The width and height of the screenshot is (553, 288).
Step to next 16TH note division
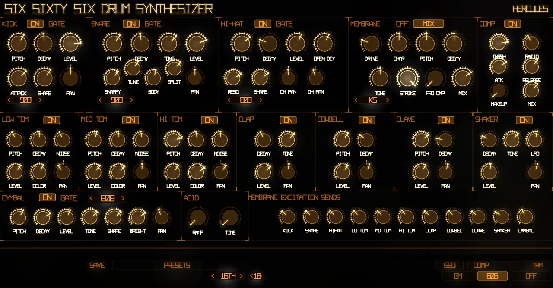coord(242,276)
